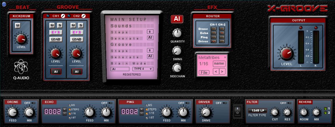The image size is (335, 127).
Task: Toggle the CH2 blue LED indicator
Action: point(69,16)
